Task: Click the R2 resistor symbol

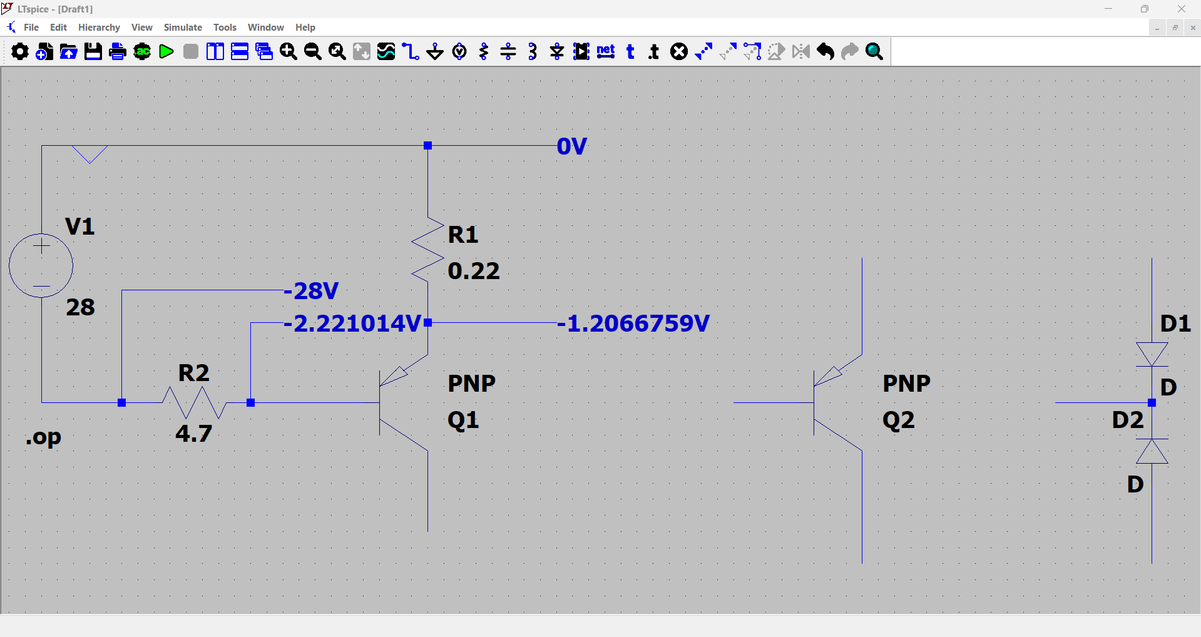Action: coord(194,403)
